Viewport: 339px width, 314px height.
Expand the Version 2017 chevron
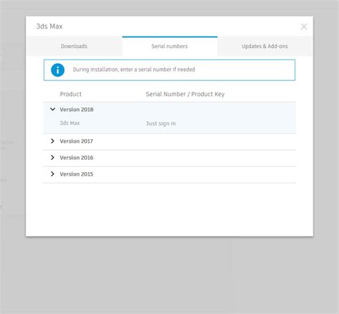pos(53,141)
